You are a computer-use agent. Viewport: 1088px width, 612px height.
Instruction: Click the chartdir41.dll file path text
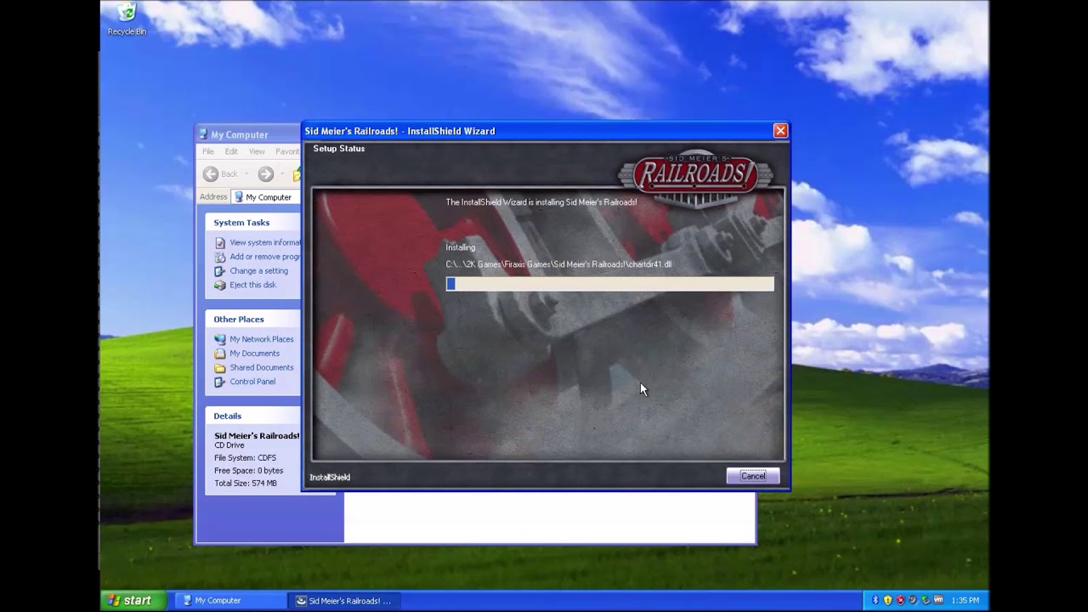point(558,264)
